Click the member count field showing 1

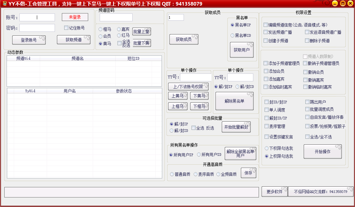(176, 17)
